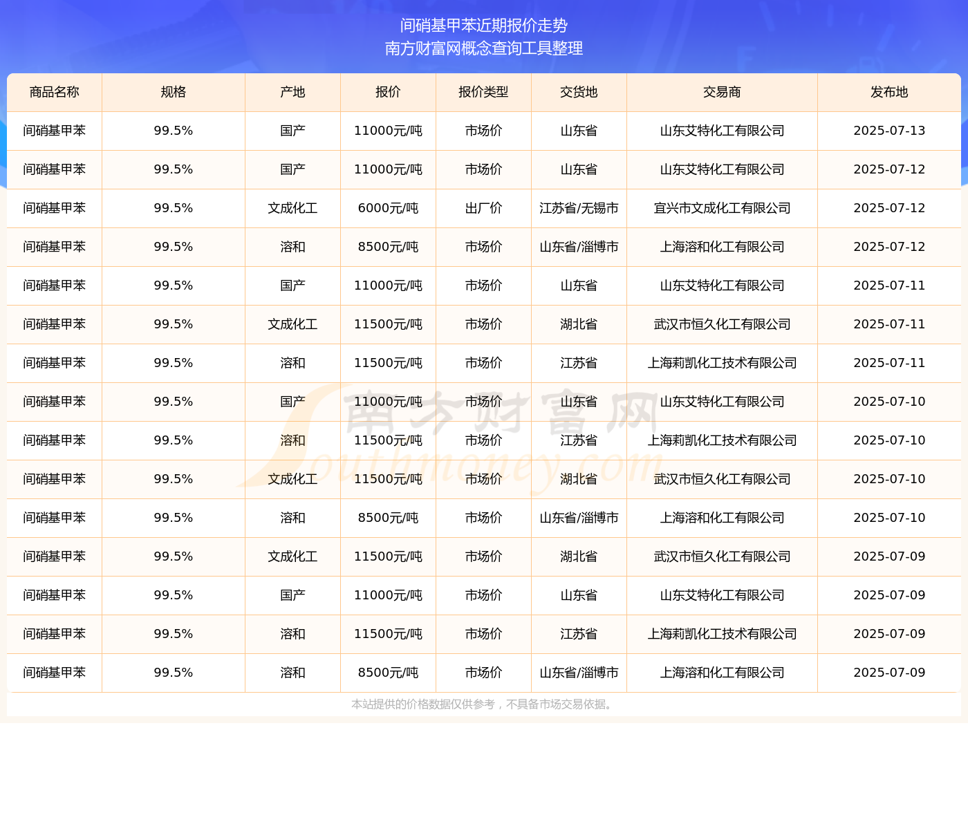Click the 报价类型 column header
Viewport: 968px width, 833px height.
pos(483,92)
